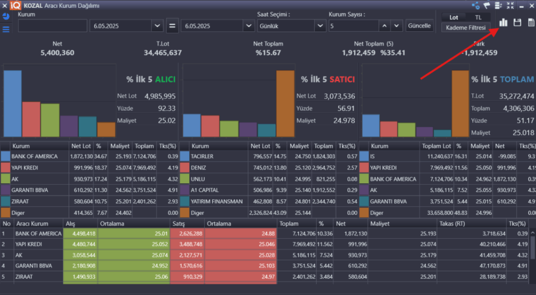Image resolution: width=536 pixels, height=295 pixels.
Task: Open the first 6.05.2025 date dropdown
Action: tap(157, 26)
